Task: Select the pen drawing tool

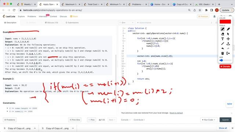Action: pos(223,29)
